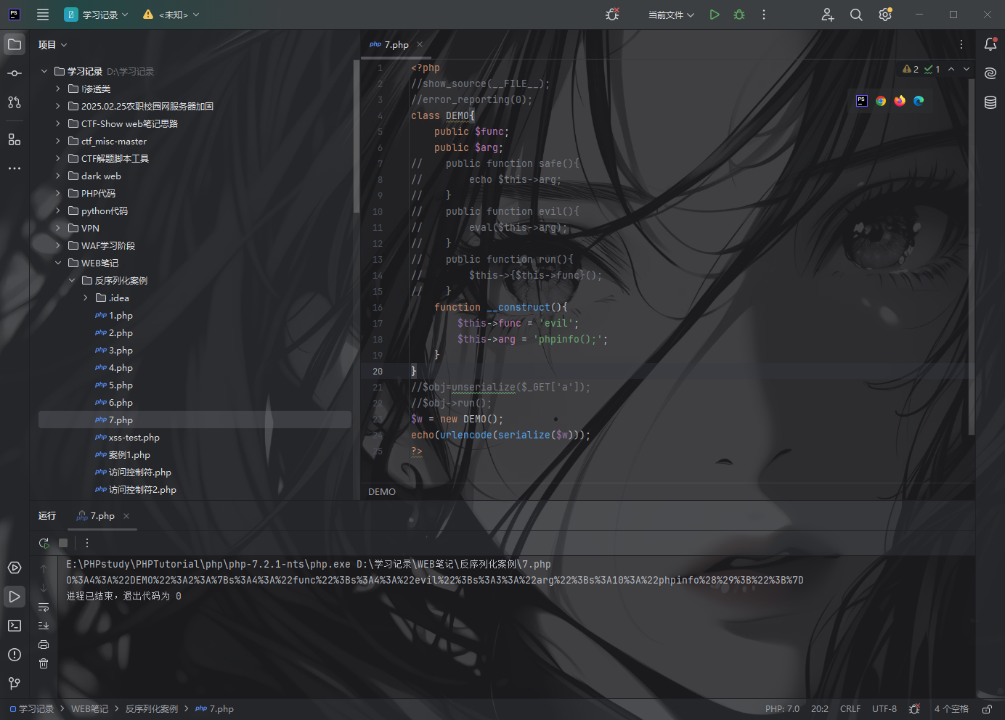Change CRLF line separator
1005x720 pixels.
click(850, 709)
